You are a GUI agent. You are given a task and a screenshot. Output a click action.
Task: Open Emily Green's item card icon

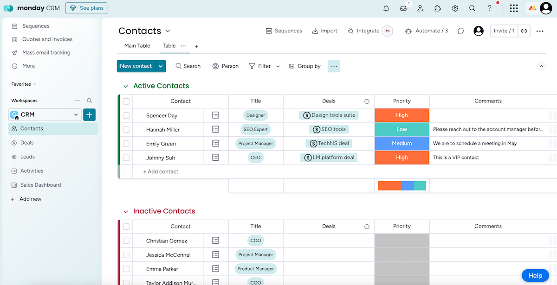[x=215, y=143]
